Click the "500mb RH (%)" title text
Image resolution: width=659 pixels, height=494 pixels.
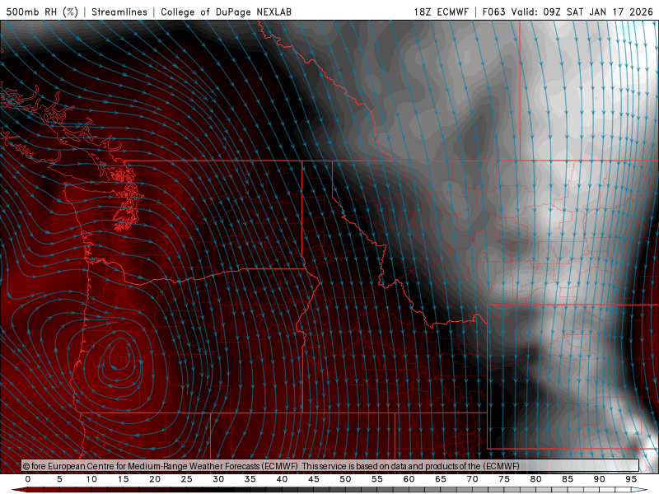click(x=42, y=12)
